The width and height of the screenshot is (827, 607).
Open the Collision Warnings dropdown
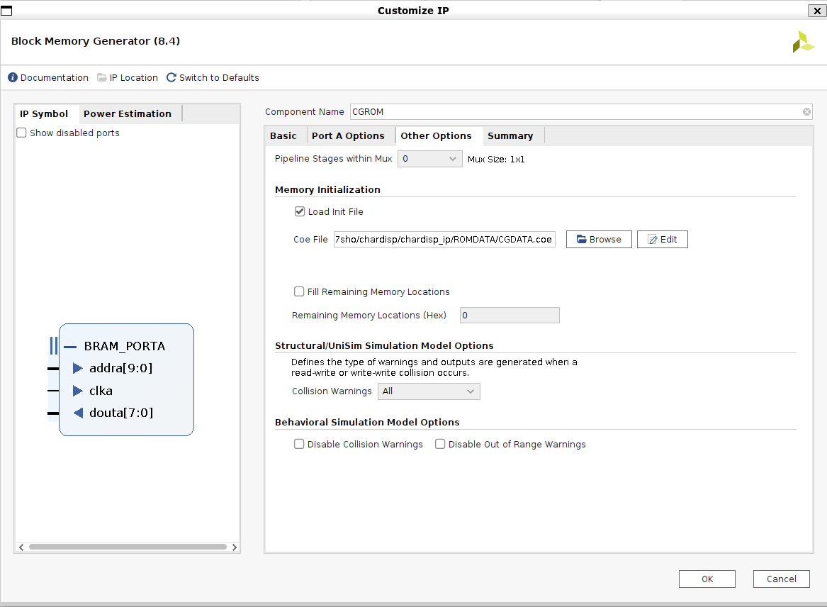(429, 391)
